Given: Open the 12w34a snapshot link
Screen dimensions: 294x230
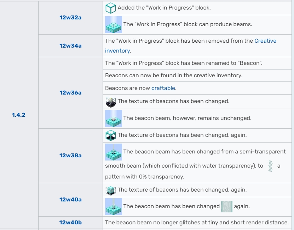Looking at the screenshot, I should coord(70,46).
